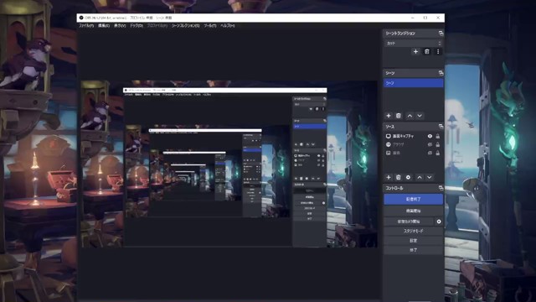The height and width of the screenshot is (302, 536).
Task: Delete selected source with trash icon
Action: (x=399, y=177)
